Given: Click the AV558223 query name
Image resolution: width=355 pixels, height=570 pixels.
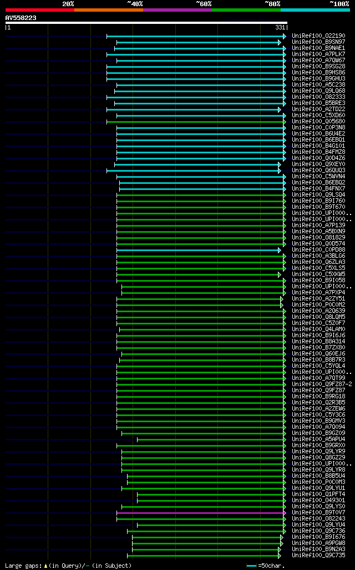Looking at the screenshot, I should click(x=21, y=18).
